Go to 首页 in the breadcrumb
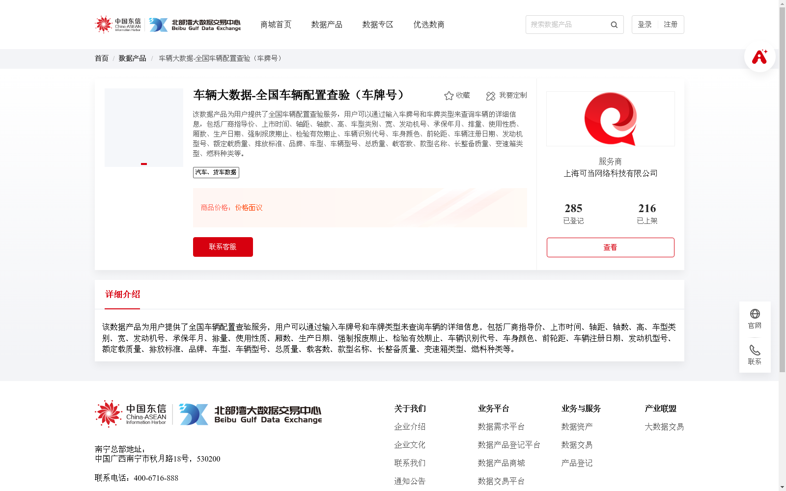This screenshot has width=786, height=491. (102, 58)
